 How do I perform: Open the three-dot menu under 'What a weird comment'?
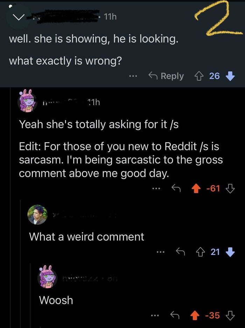(x=161, y=252)
